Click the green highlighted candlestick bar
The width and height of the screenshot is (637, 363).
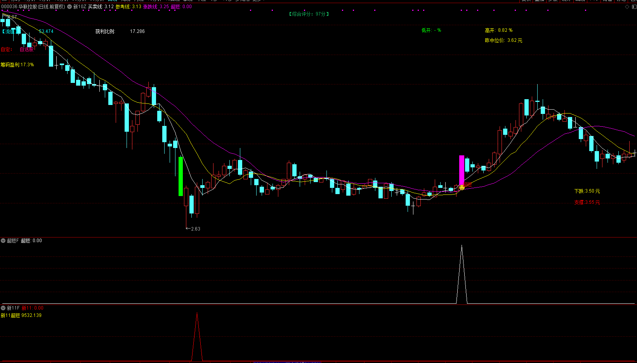pos(181,176)
